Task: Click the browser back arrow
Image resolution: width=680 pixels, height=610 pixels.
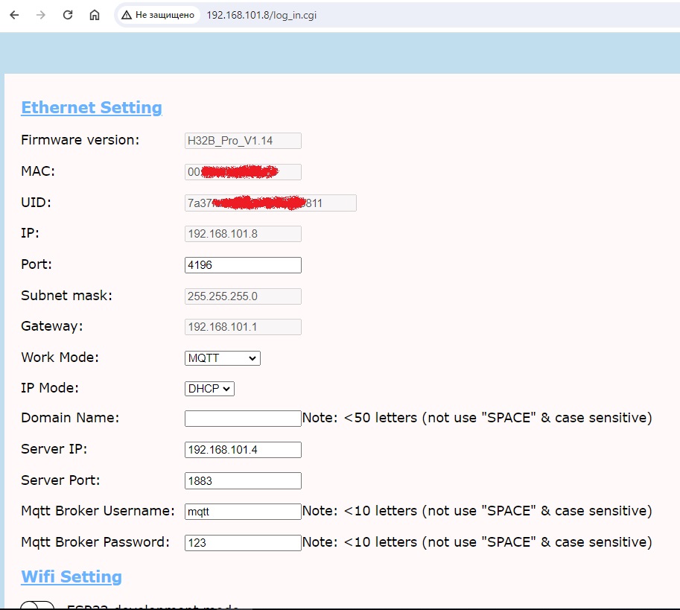Action: (x=14, y=15)
